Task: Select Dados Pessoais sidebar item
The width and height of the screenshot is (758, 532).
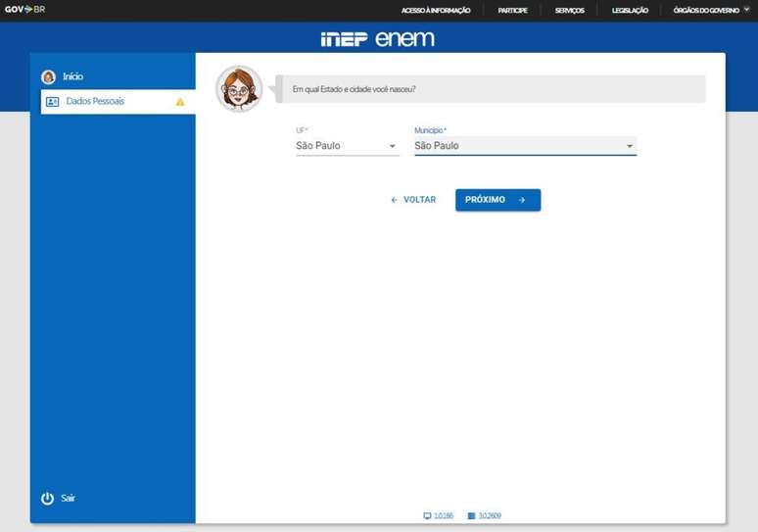Action: tap(118, 102)
